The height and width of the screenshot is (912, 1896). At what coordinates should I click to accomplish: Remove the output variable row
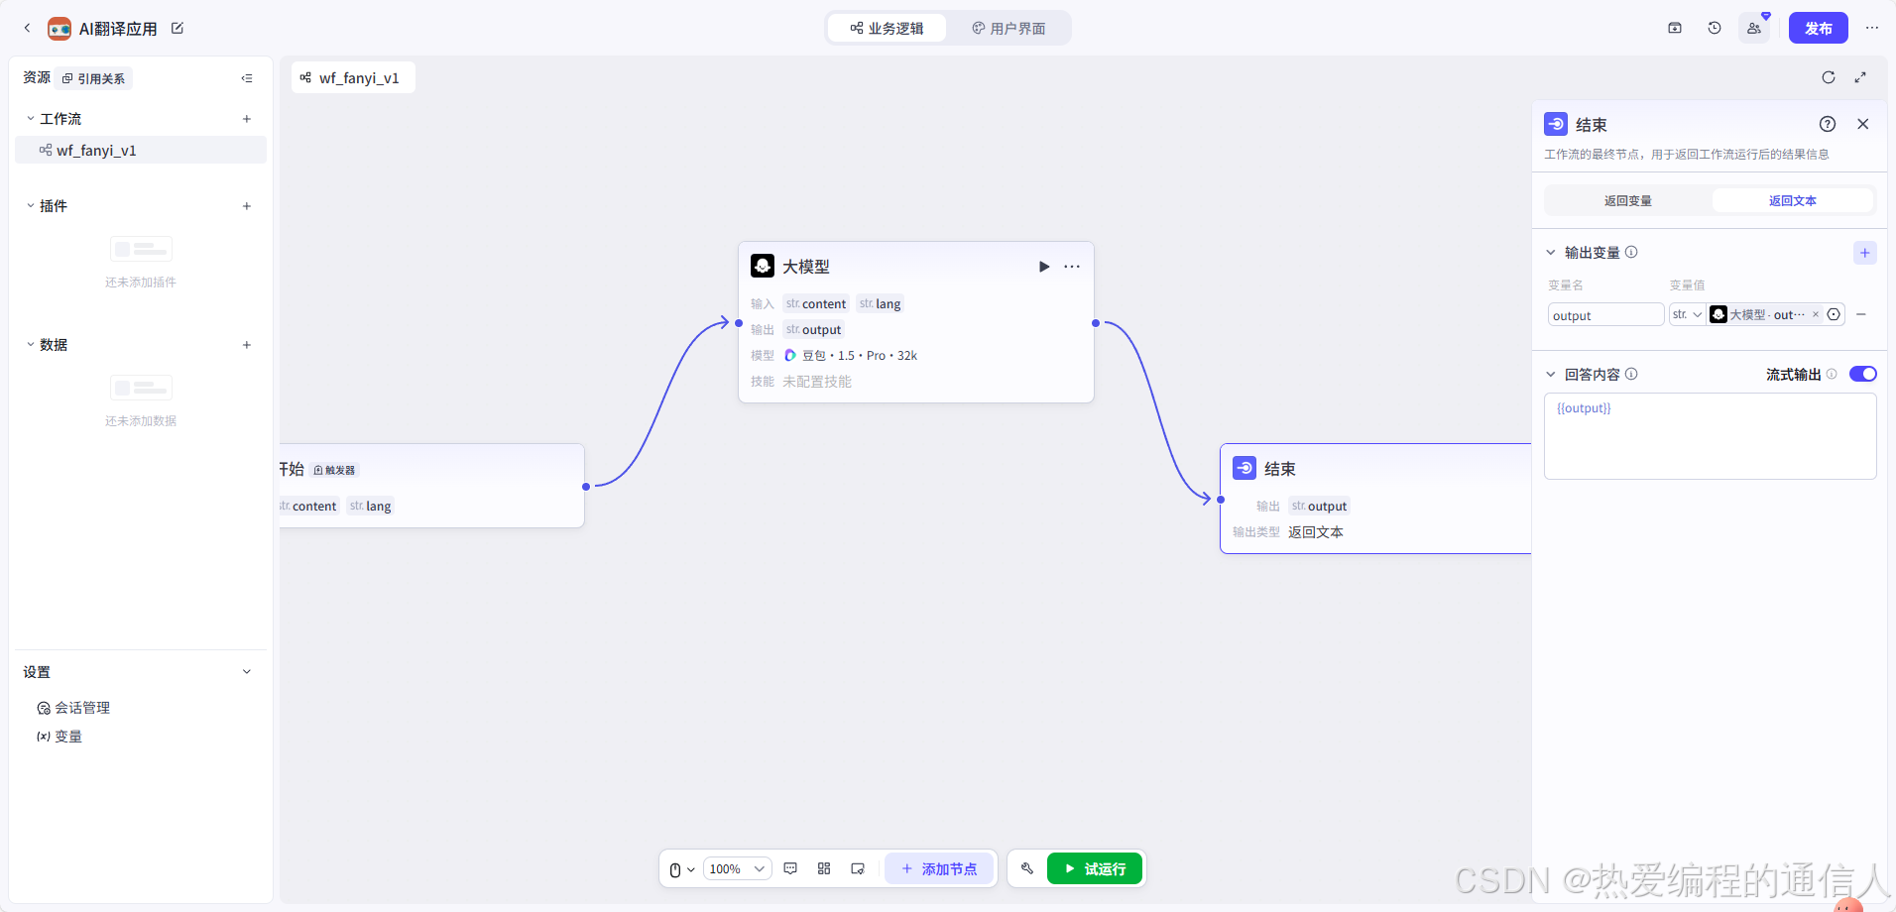tap(1861, 314)
